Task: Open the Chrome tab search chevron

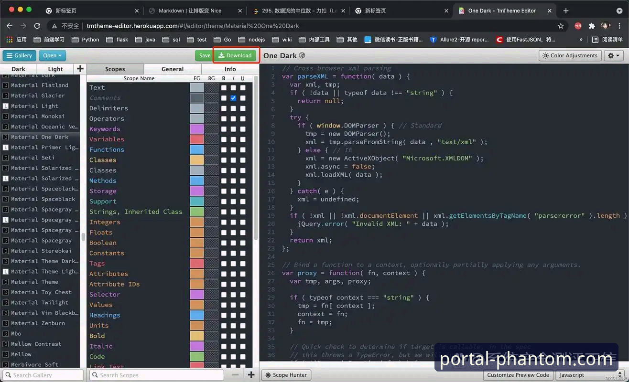Action: click(x=619, y=11)
